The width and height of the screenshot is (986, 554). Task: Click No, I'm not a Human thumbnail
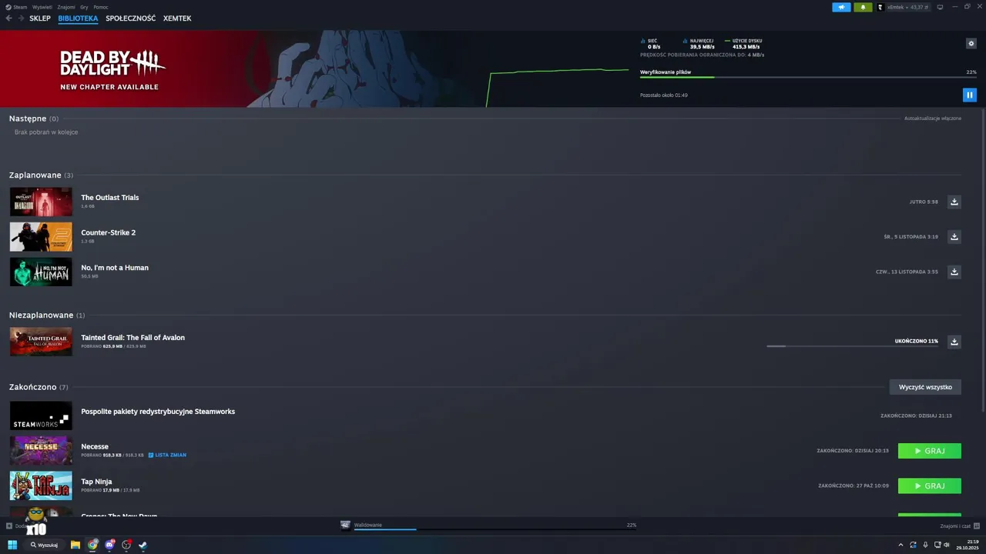point(41,272)
